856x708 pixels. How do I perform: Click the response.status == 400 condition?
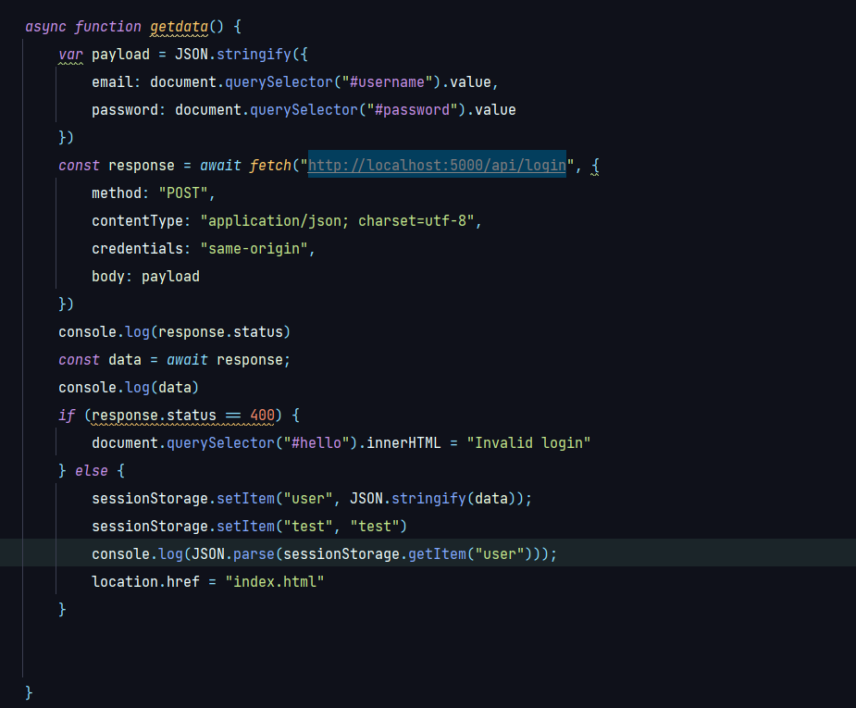click(x=180, y=415)
